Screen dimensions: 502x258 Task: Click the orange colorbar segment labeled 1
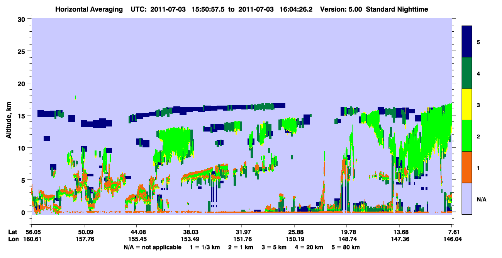point(467,167)
